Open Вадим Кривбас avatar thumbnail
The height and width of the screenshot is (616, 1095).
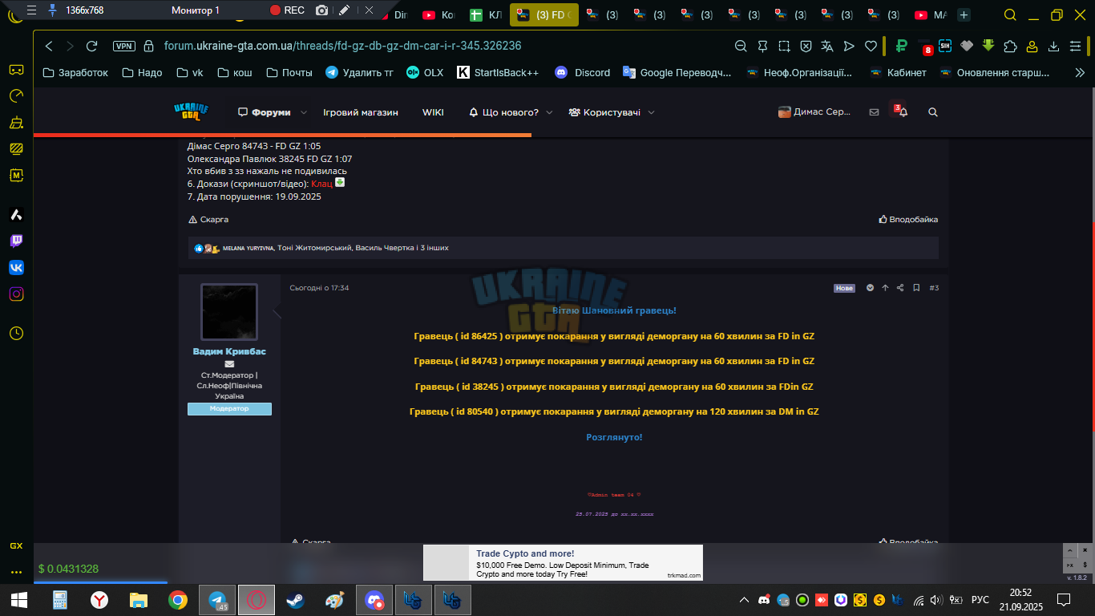(x=229, y=312)
